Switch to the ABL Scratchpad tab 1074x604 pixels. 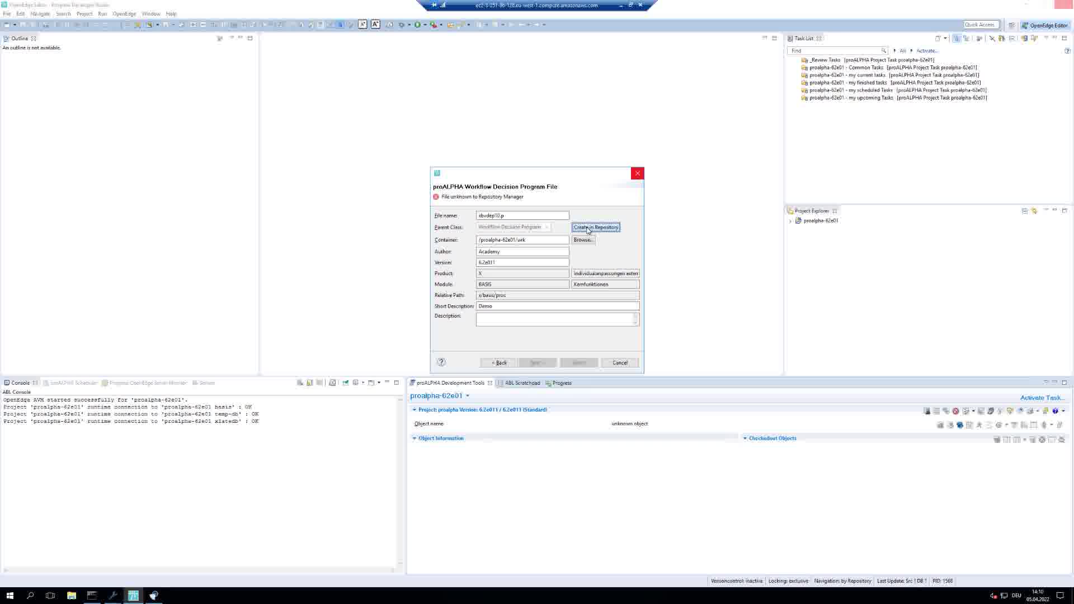click(519, 383)
